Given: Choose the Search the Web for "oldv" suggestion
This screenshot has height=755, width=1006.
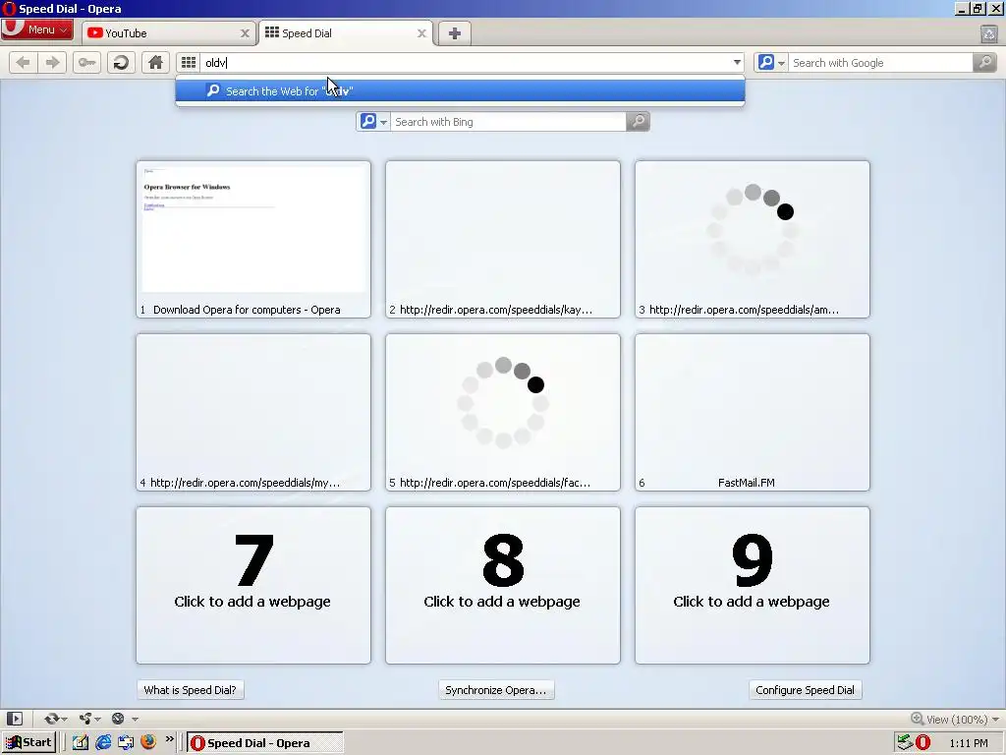Looking at the screenshot, I should pos(460,90).
